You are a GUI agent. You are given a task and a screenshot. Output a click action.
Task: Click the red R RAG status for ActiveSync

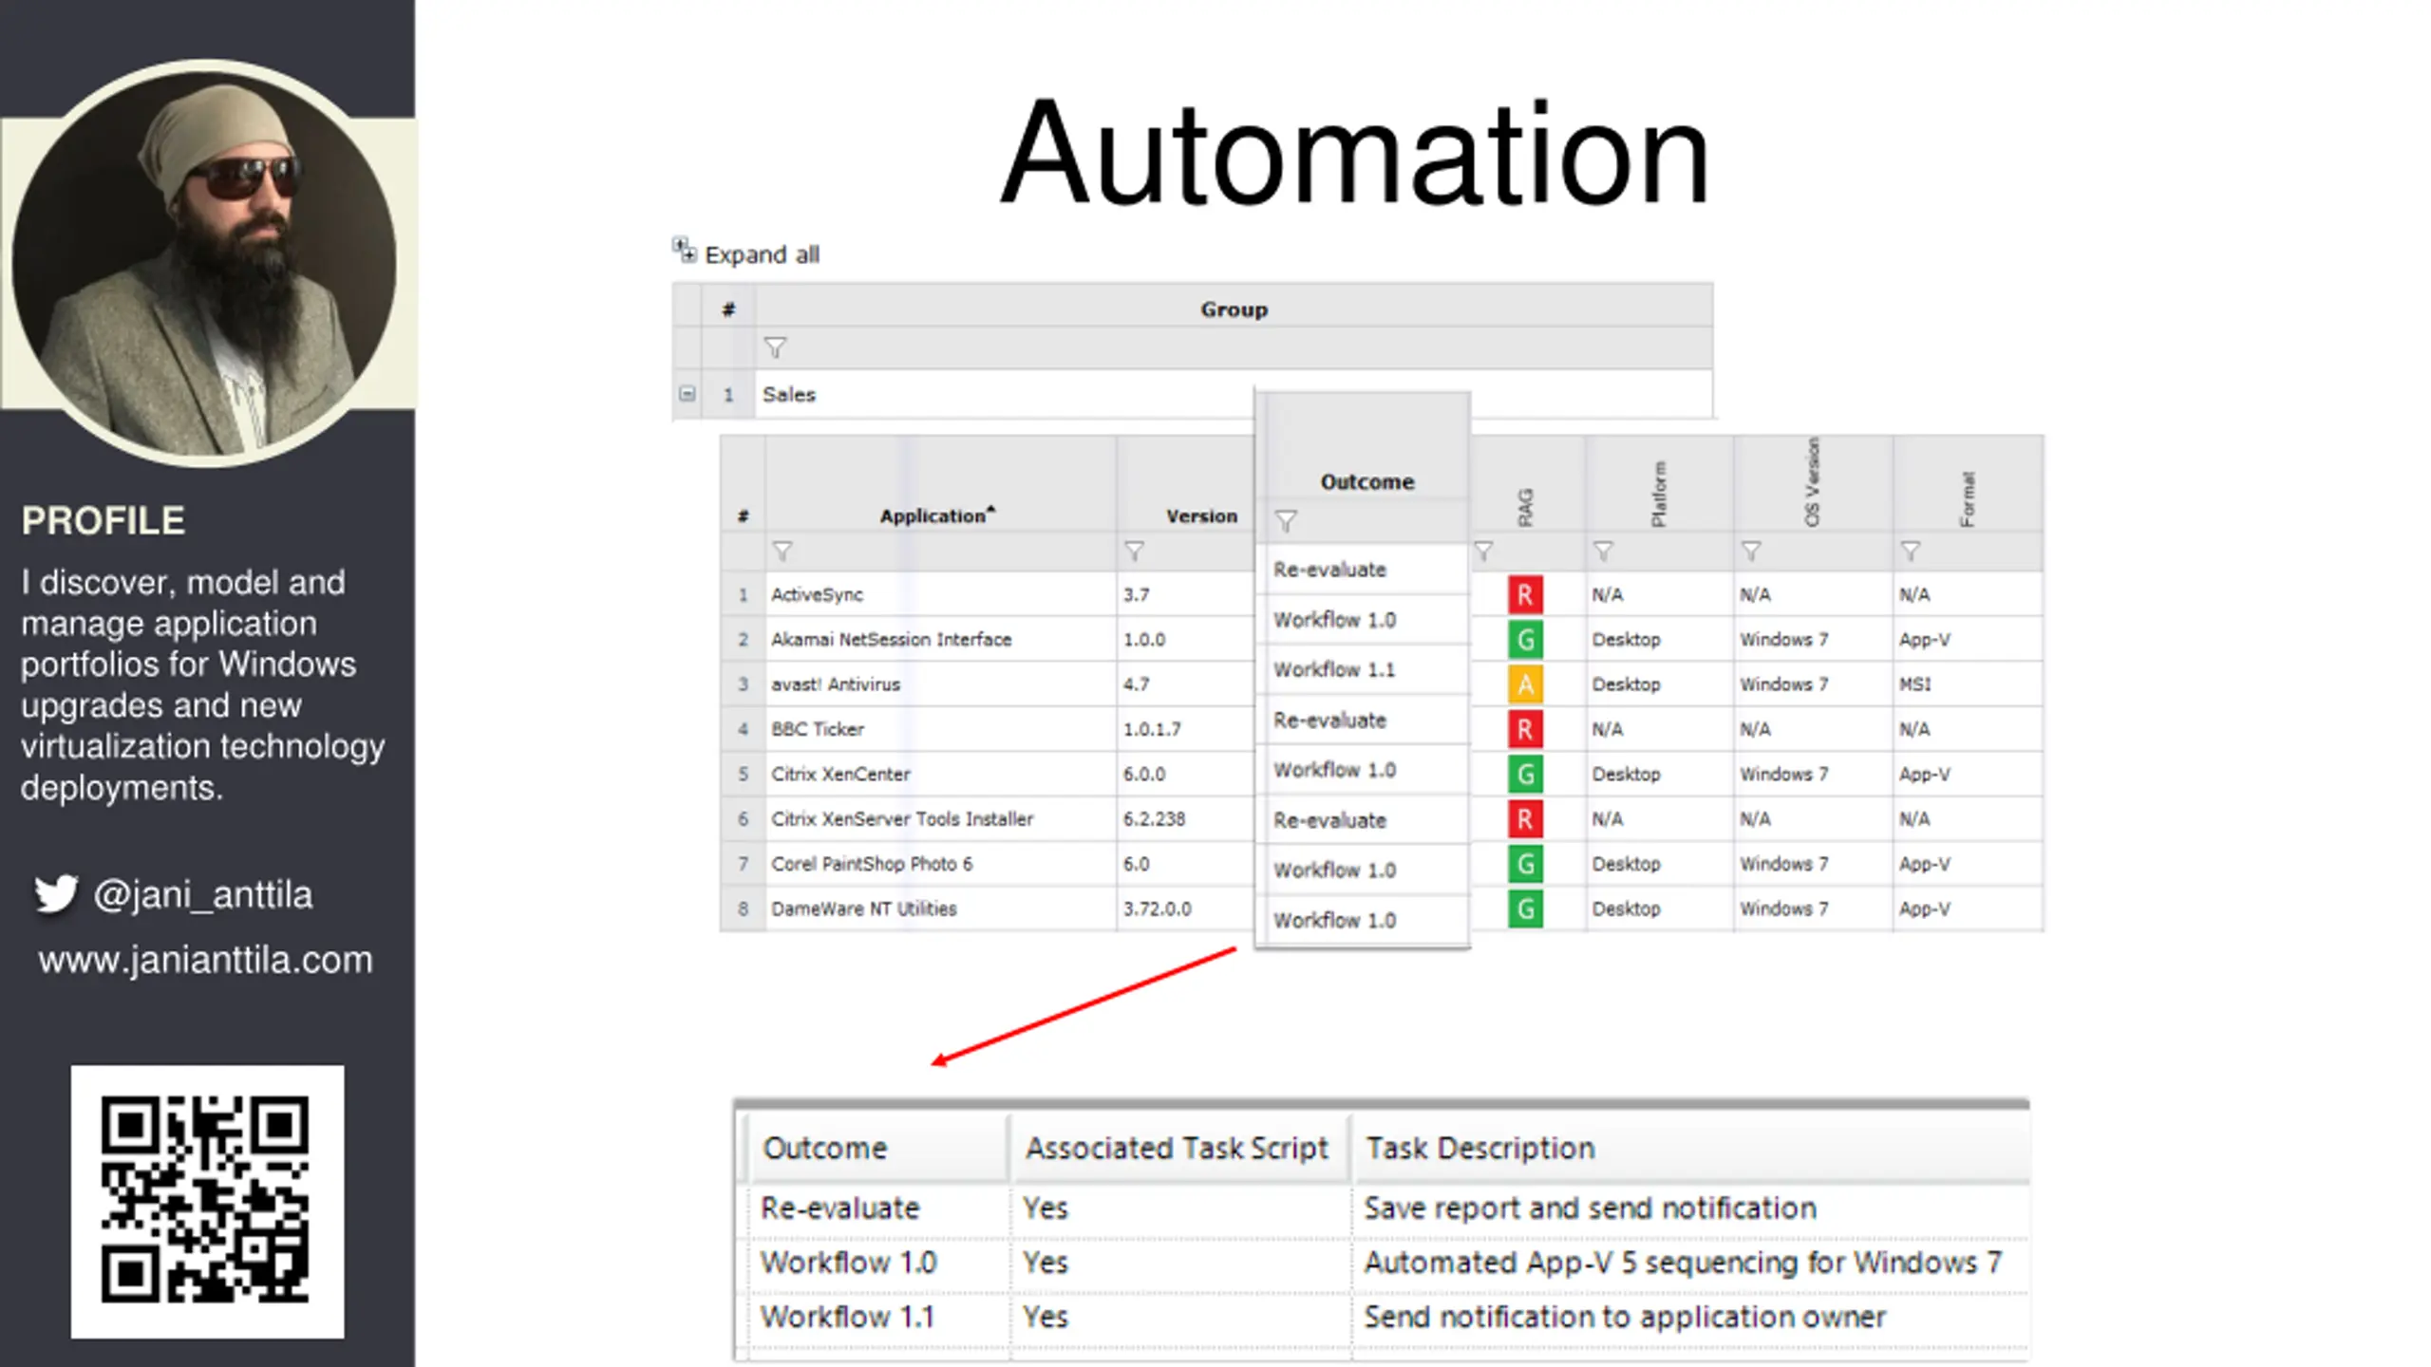tap(1525, 595)
